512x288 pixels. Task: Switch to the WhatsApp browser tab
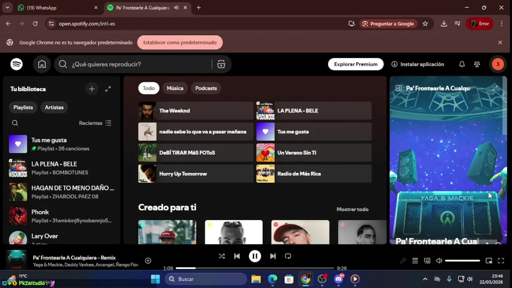58,8
